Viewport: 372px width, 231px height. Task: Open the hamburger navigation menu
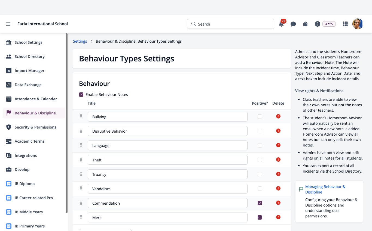point(8,24)
